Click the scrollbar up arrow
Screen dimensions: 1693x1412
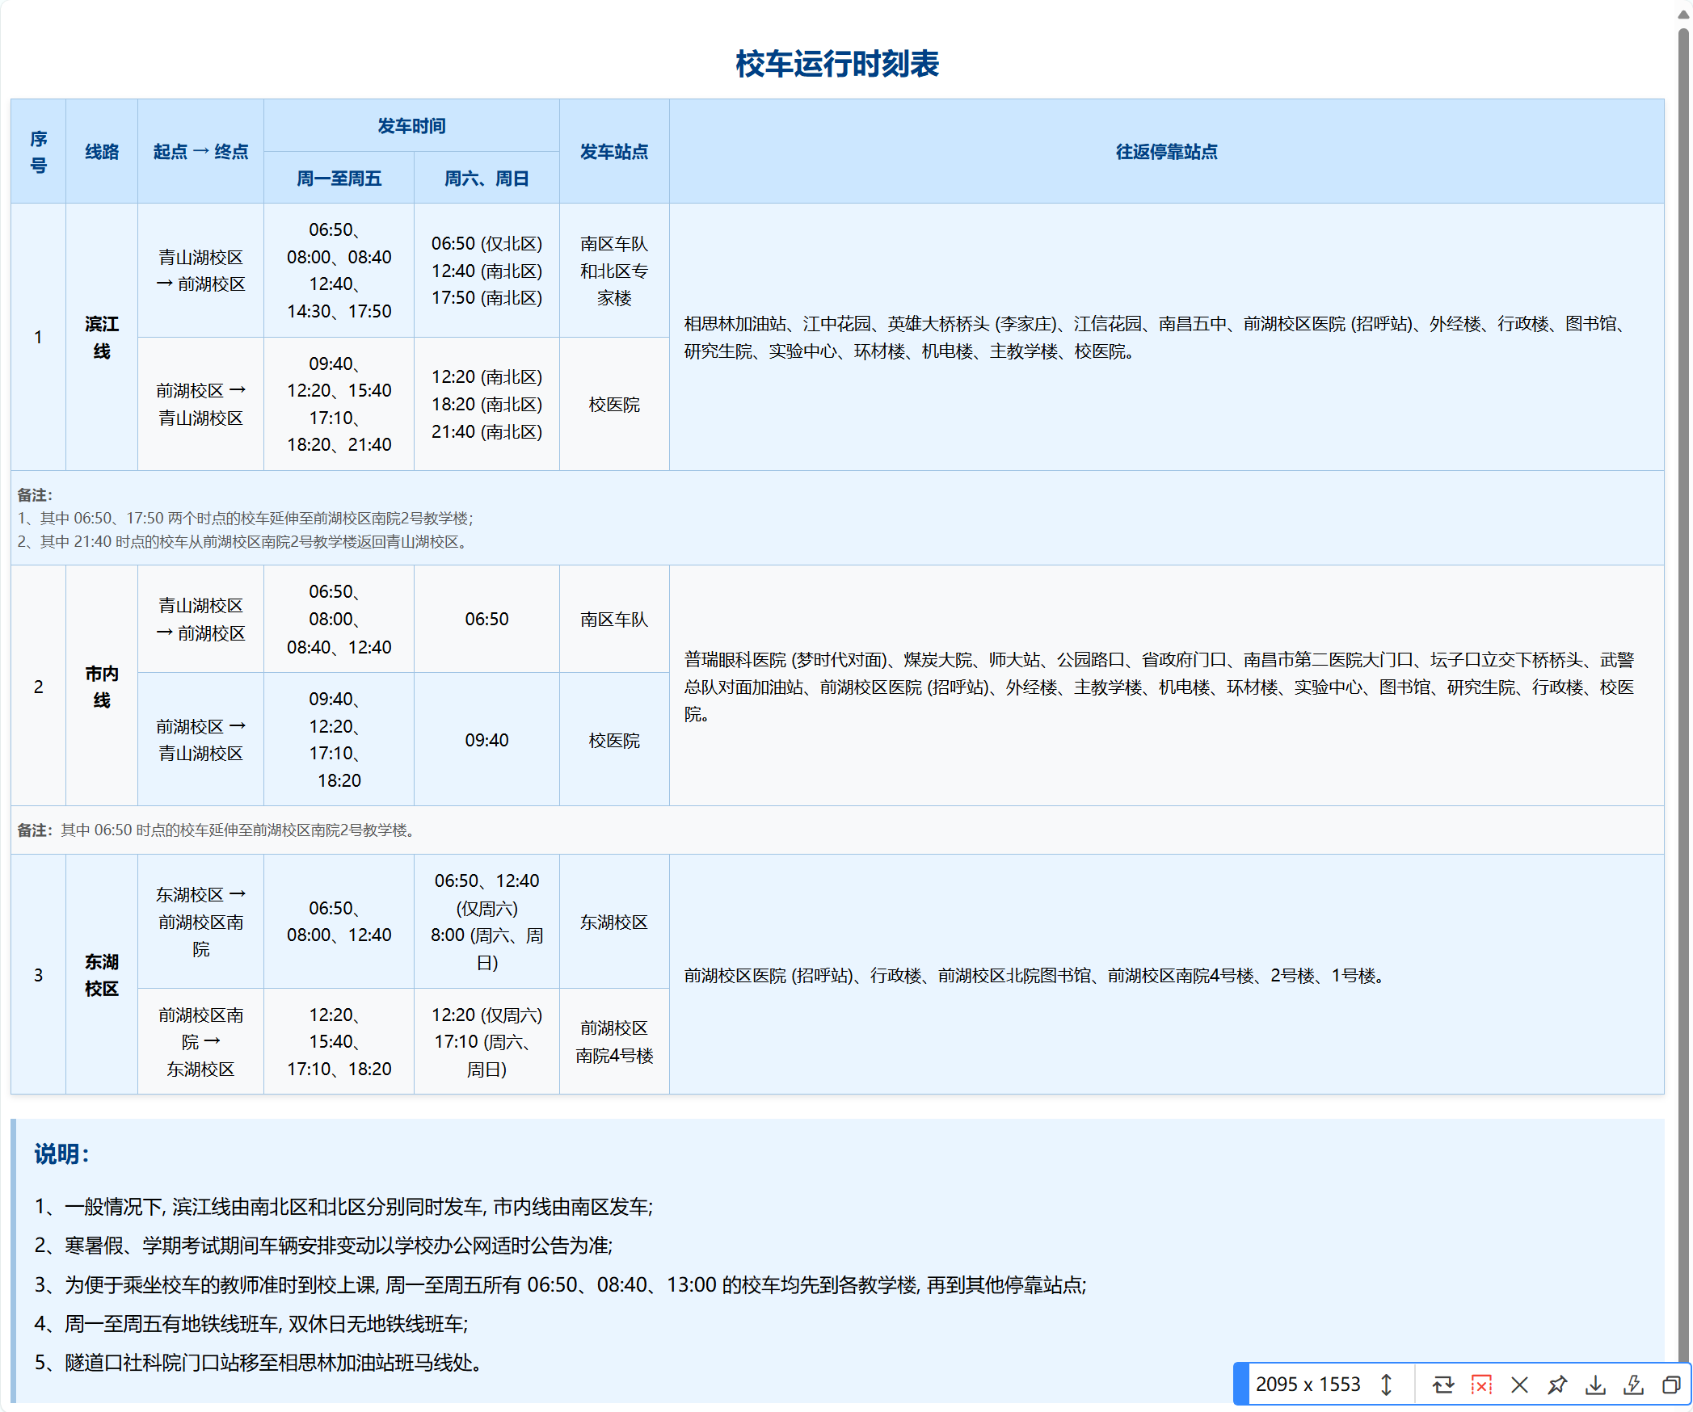point(1683,14)
